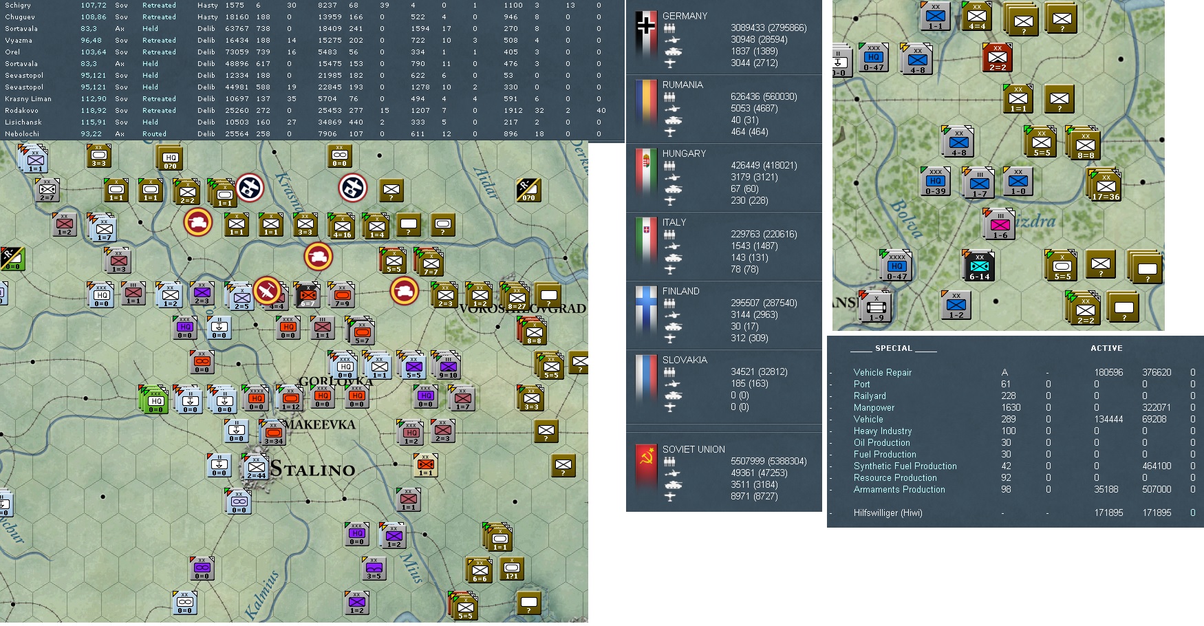Click the green-black R 0=0 counter
The image size is (1204, 626).
coord(12,259)
